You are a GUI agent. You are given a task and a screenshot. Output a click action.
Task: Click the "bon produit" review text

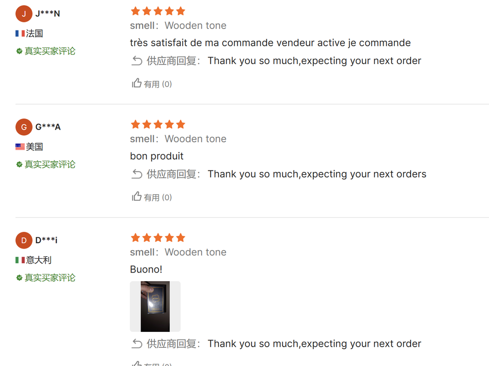pos(156,156)
